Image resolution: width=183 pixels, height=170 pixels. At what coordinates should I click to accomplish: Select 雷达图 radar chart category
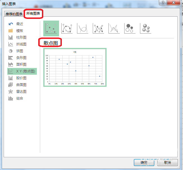click(x=21, y=92)
